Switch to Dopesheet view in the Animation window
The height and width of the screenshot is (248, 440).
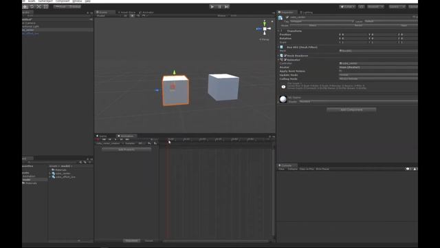[x=131, y=241]
